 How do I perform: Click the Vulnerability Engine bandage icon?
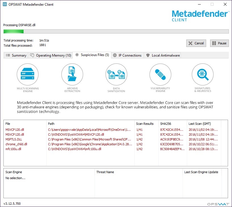click(x=160, y=74)
